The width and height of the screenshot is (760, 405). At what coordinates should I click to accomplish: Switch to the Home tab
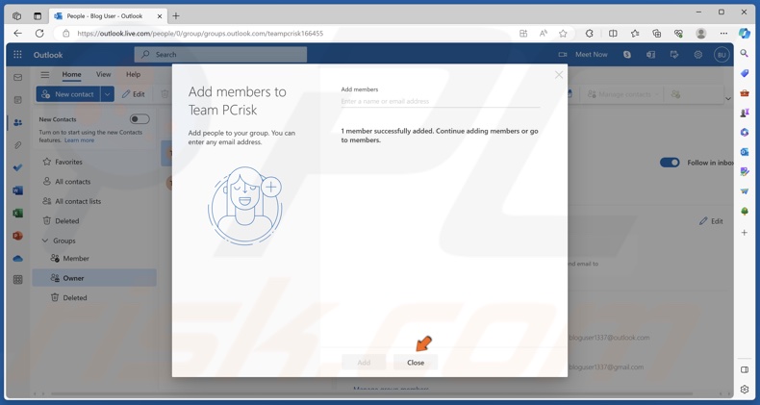tap(71, 75)
